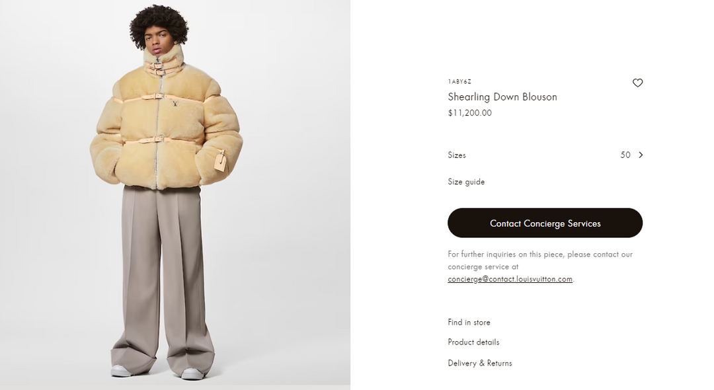714x390 pixels.
Task: Open the Size guide link
Action: tap(466, 182)
